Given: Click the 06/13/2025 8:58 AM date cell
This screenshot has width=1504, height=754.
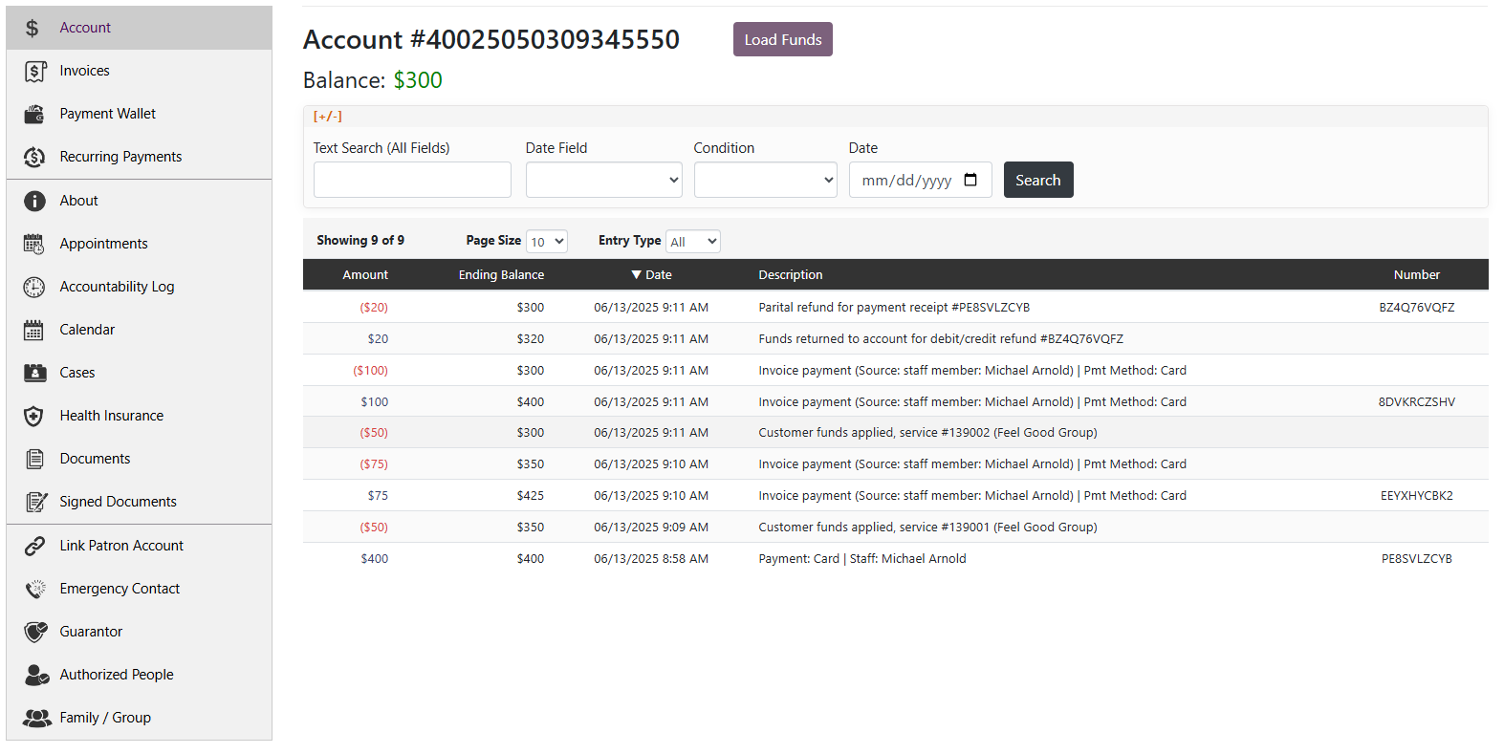Looking at the screenshot, I should 651,559.
